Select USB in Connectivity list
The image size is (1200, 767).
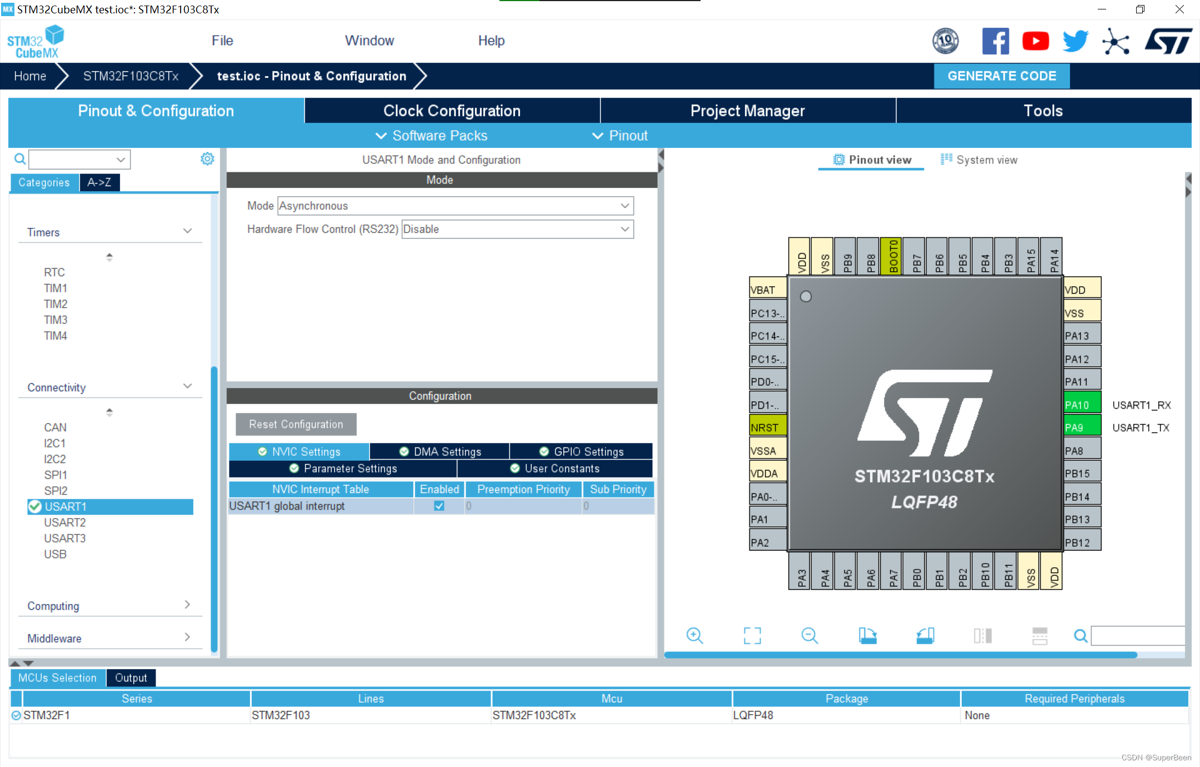(55, 554)
